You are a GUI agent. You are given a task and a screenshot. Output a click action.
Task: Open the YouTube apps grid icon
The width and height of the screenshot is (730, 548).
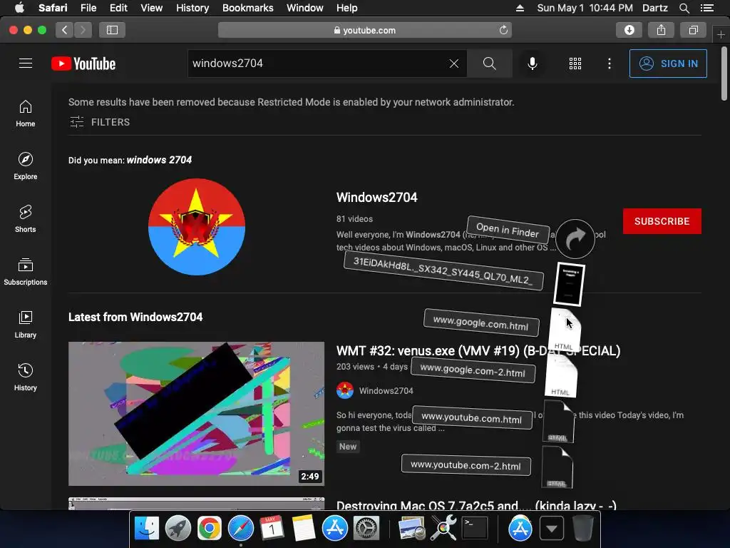pos(575,64)
